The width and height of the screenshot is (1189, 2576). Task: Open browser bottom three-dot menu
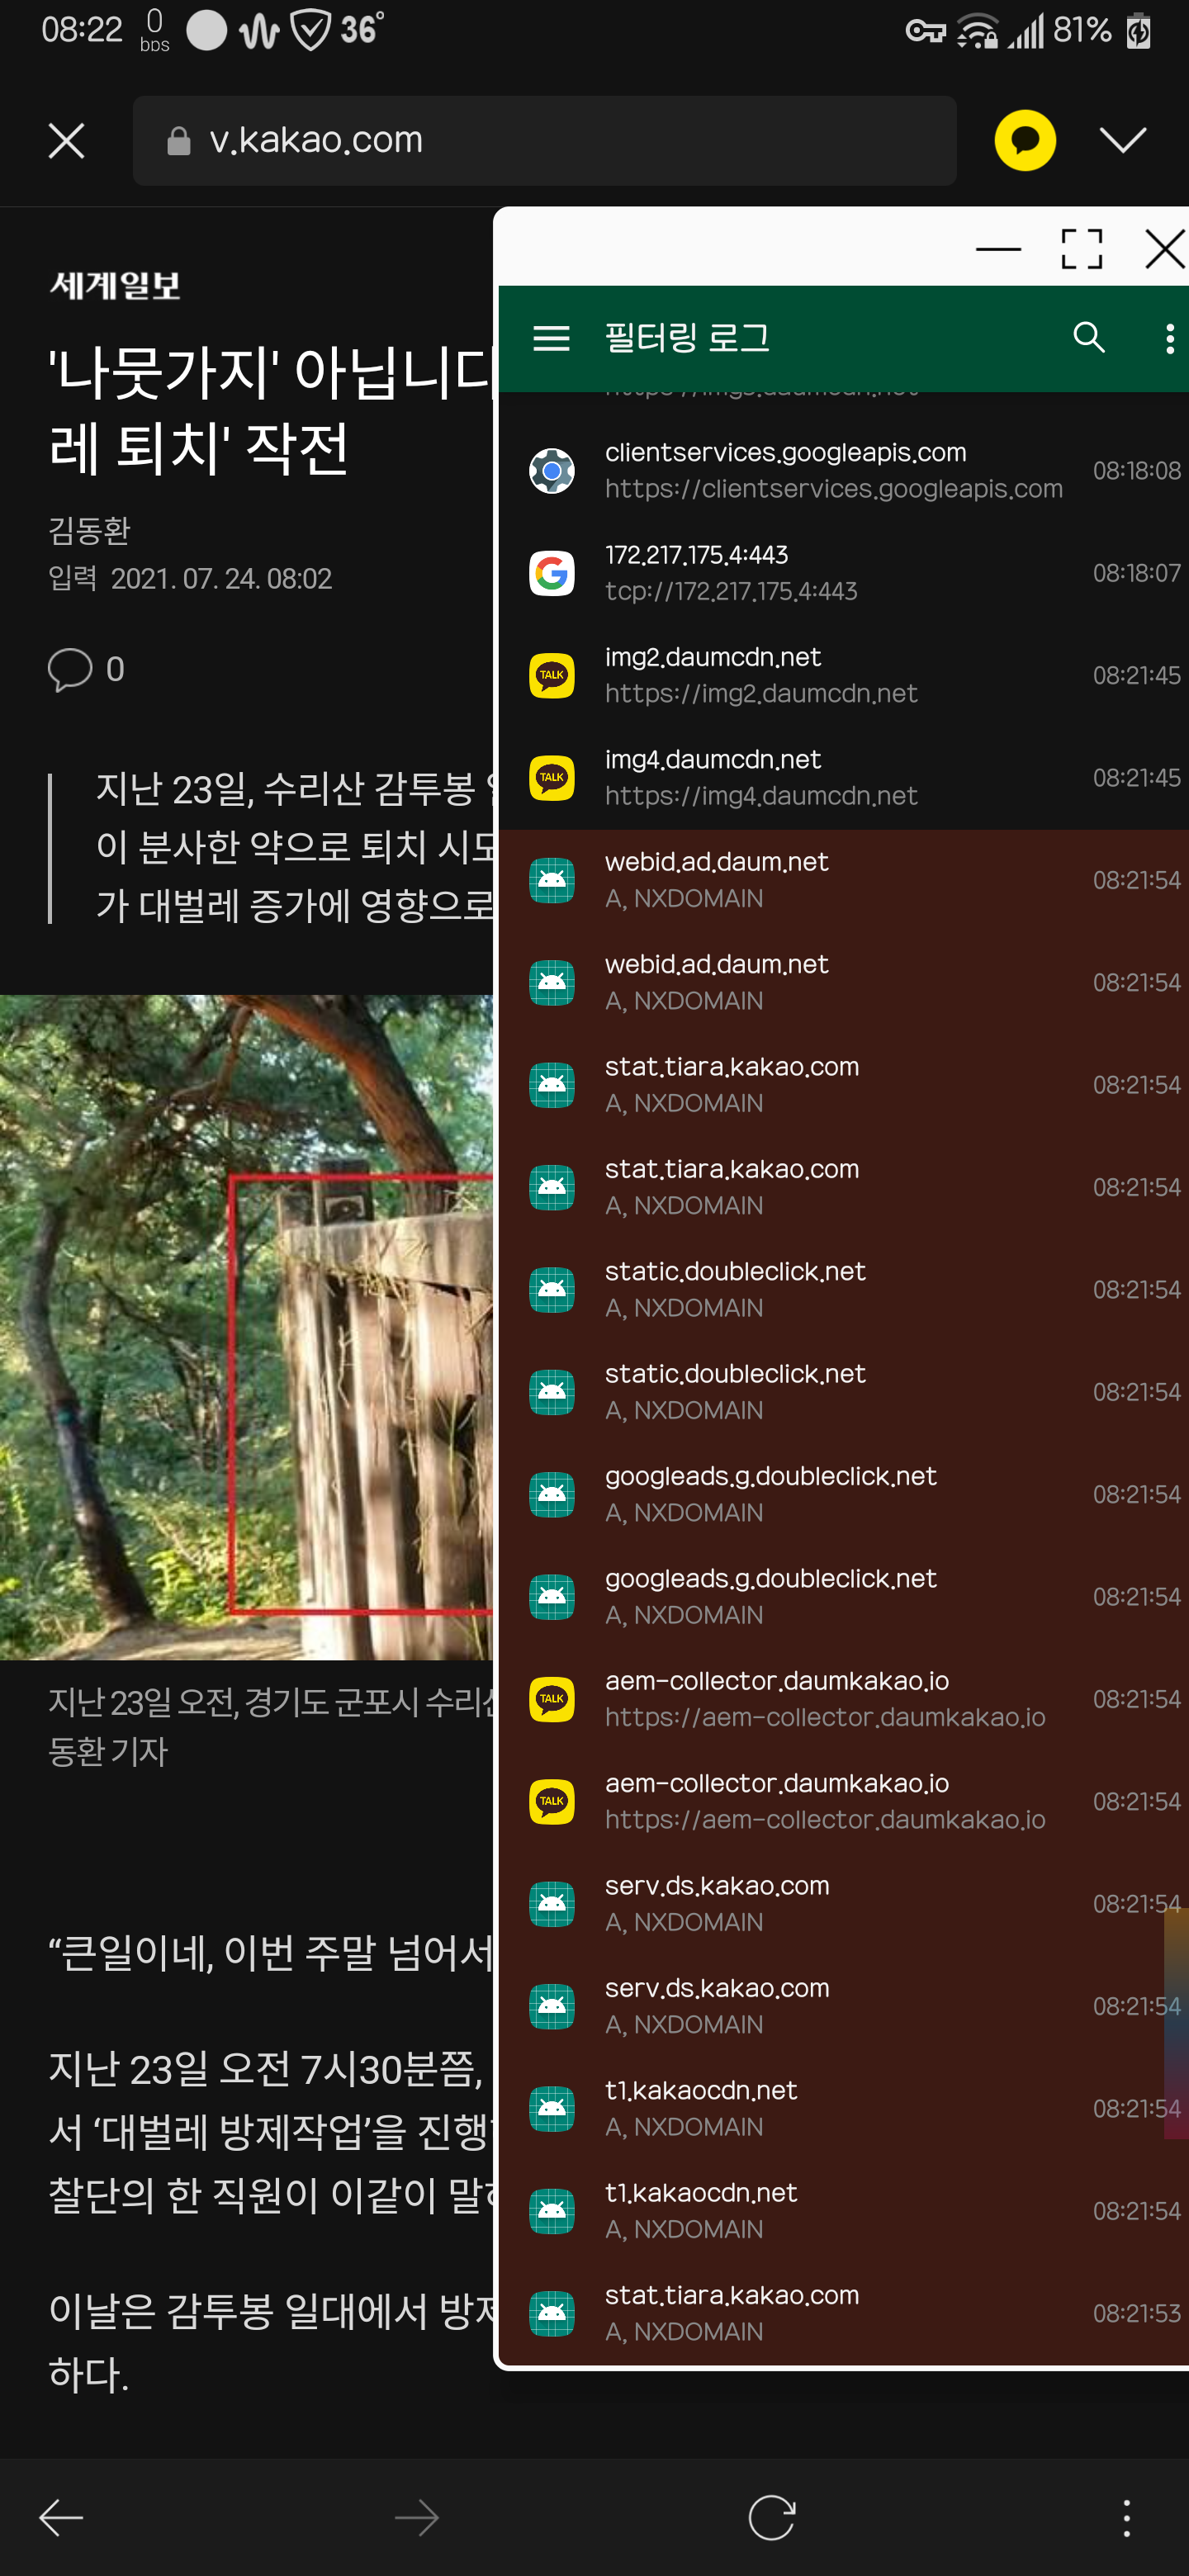[1127, 2517]
